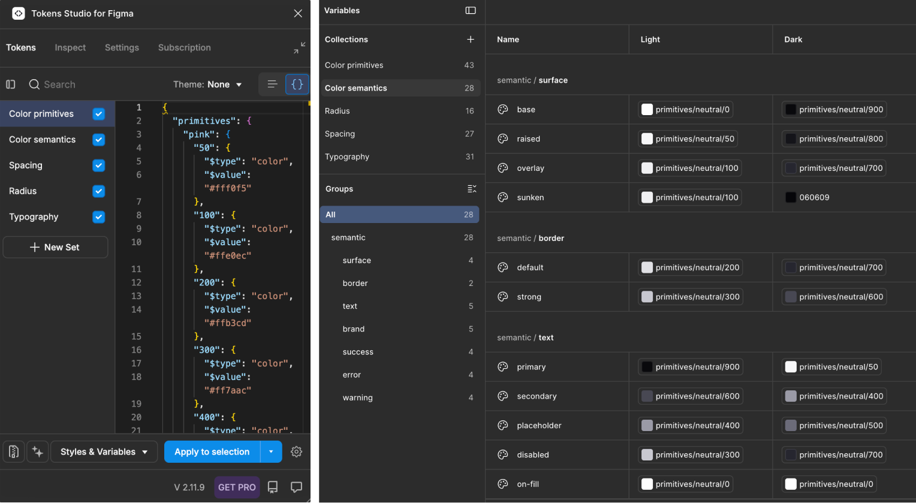Click the sparkle icon beside Styles & Variables

38,451
